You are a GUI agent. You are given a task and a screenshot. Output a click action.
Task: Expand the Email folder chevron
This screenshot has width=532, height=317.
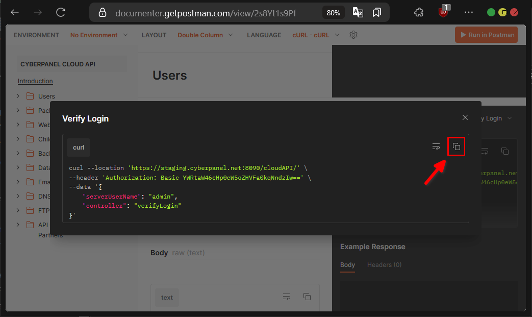18,182
